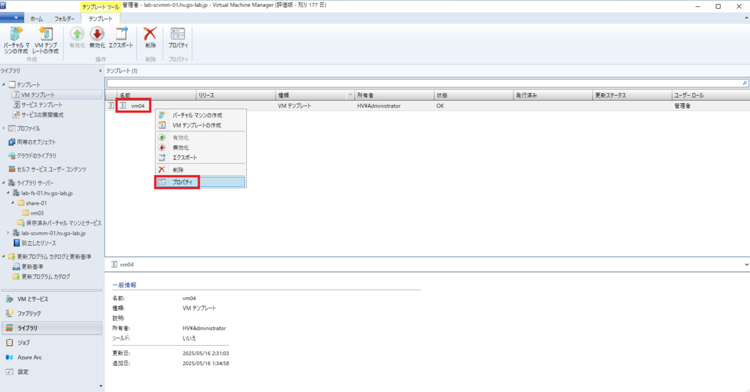Switch to 設定 workspace
Viewport: 750px width, 392px height.
pos(51,371)
